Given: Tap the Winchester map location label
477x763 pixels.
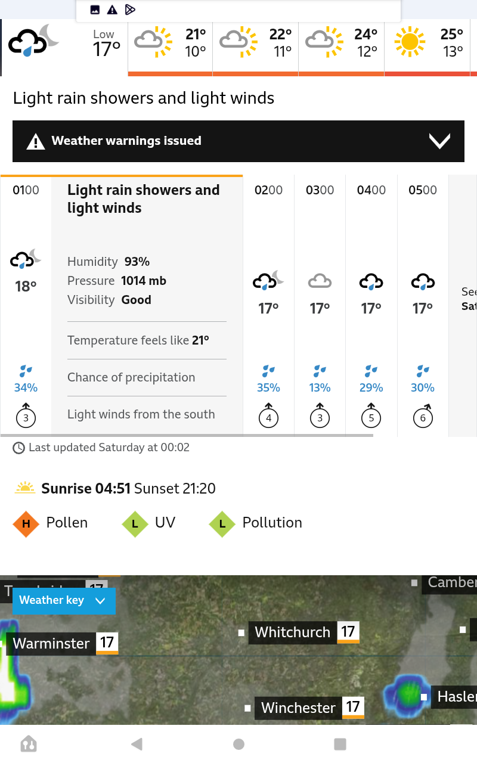Looking at the screenshot, I should coord(298,708).
